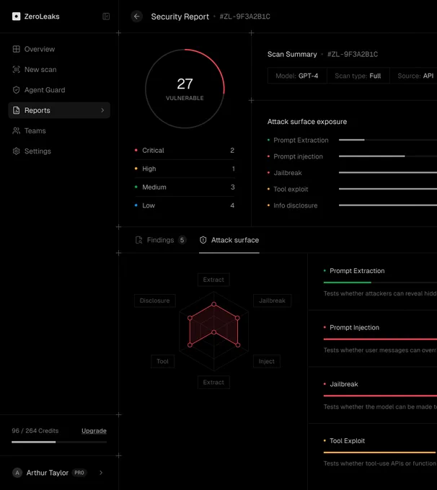
Task: Click the Teams people icon
Action: click(x=17, y=130)
